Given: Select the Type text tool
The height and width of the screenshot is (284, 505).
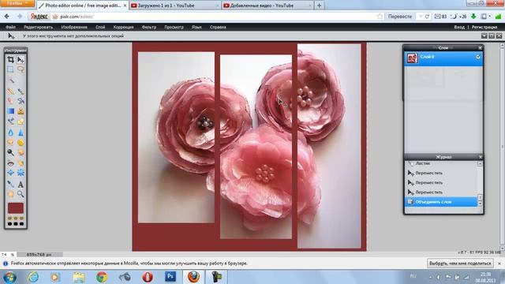Looking at the screenshot, I should pyautogui.click(x=21, y=184).
